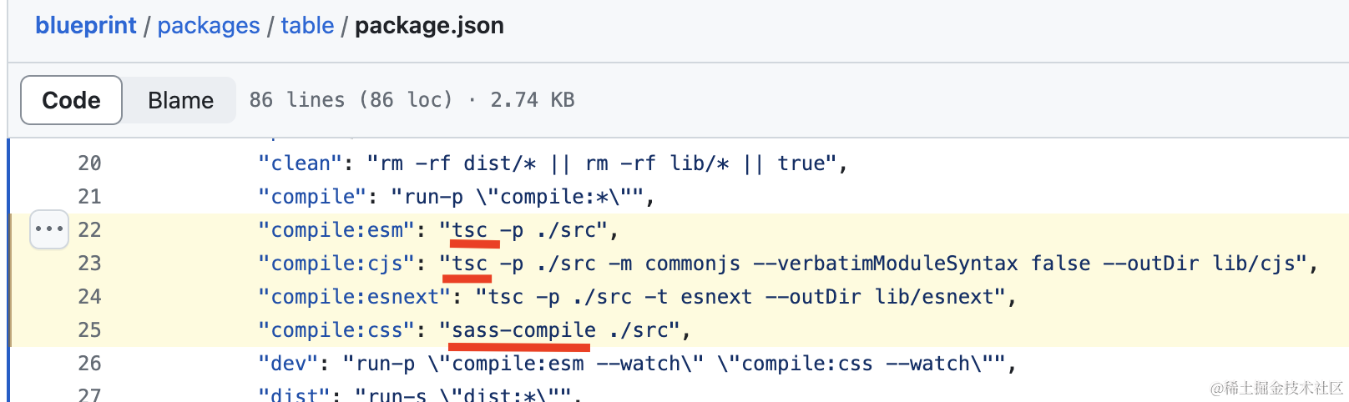
Task: Switch to the Blame view tab
Action: click(x=180, y=100)
